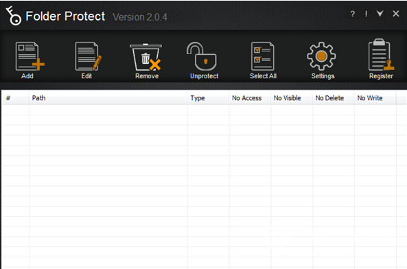Click the Unprotect padlock icon
Image resolution: width=407 pixels, height=269 pixels.
201,56
